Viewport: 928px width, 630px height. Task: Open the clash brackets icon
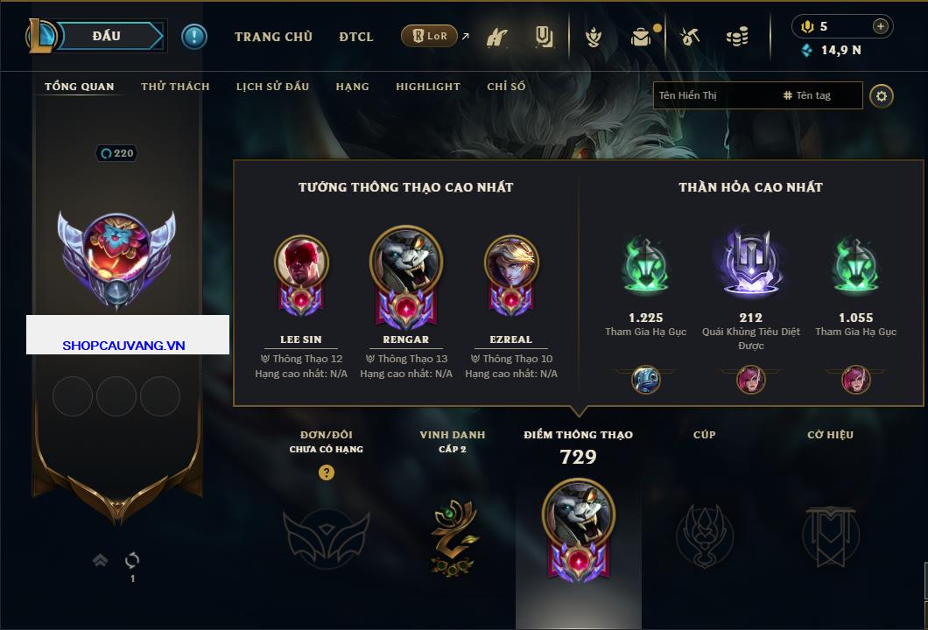(544, 37)
